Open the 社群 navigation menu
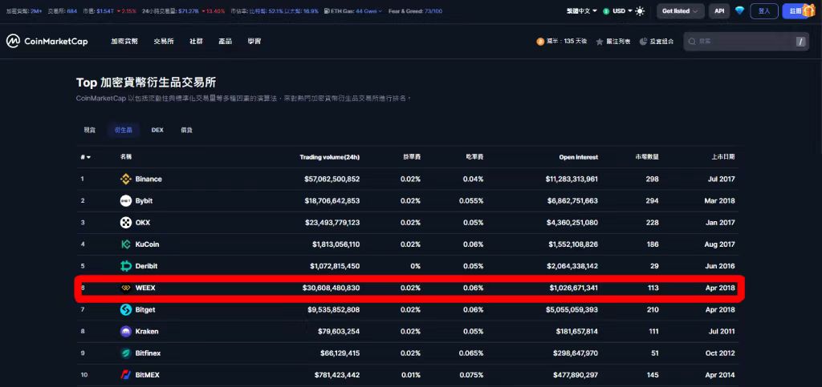The height and width of the screenshot is (387, 822). (x=196, y=42)
